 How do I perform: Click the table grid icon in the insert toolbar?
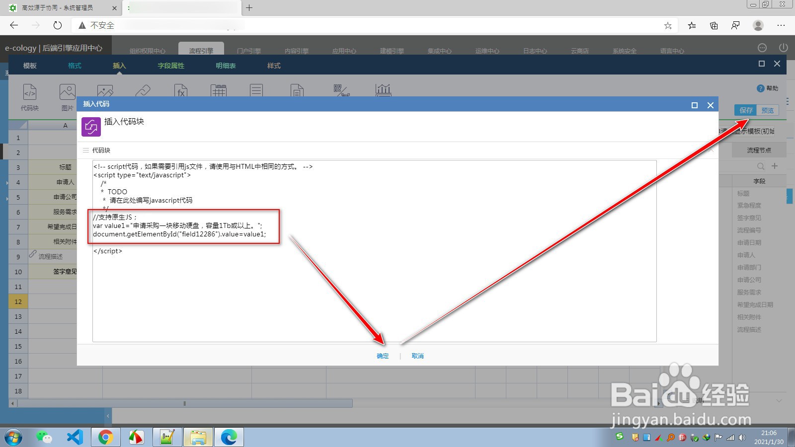coord(219,90)
